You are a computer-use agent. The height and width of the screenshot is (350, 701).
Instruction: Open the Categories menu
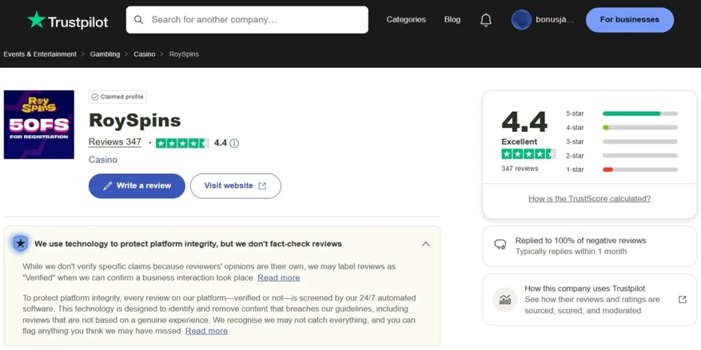406,20
